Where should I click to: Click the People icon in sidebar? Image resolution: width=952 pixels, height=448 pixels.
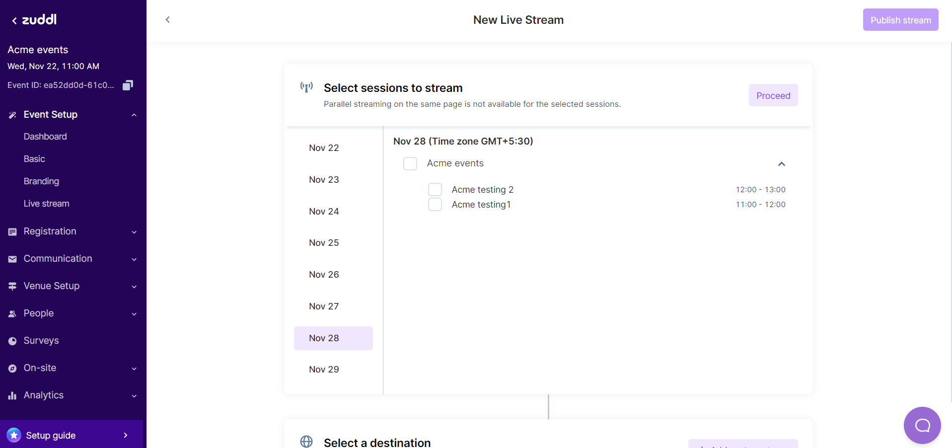[12, 313]
